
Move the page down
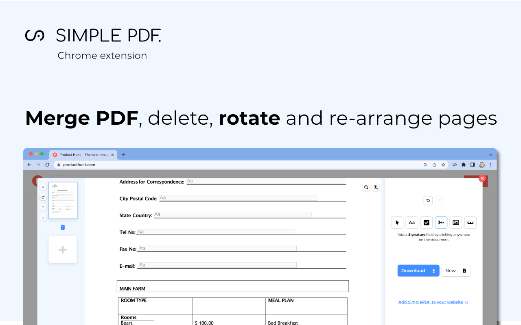(43, 218)
